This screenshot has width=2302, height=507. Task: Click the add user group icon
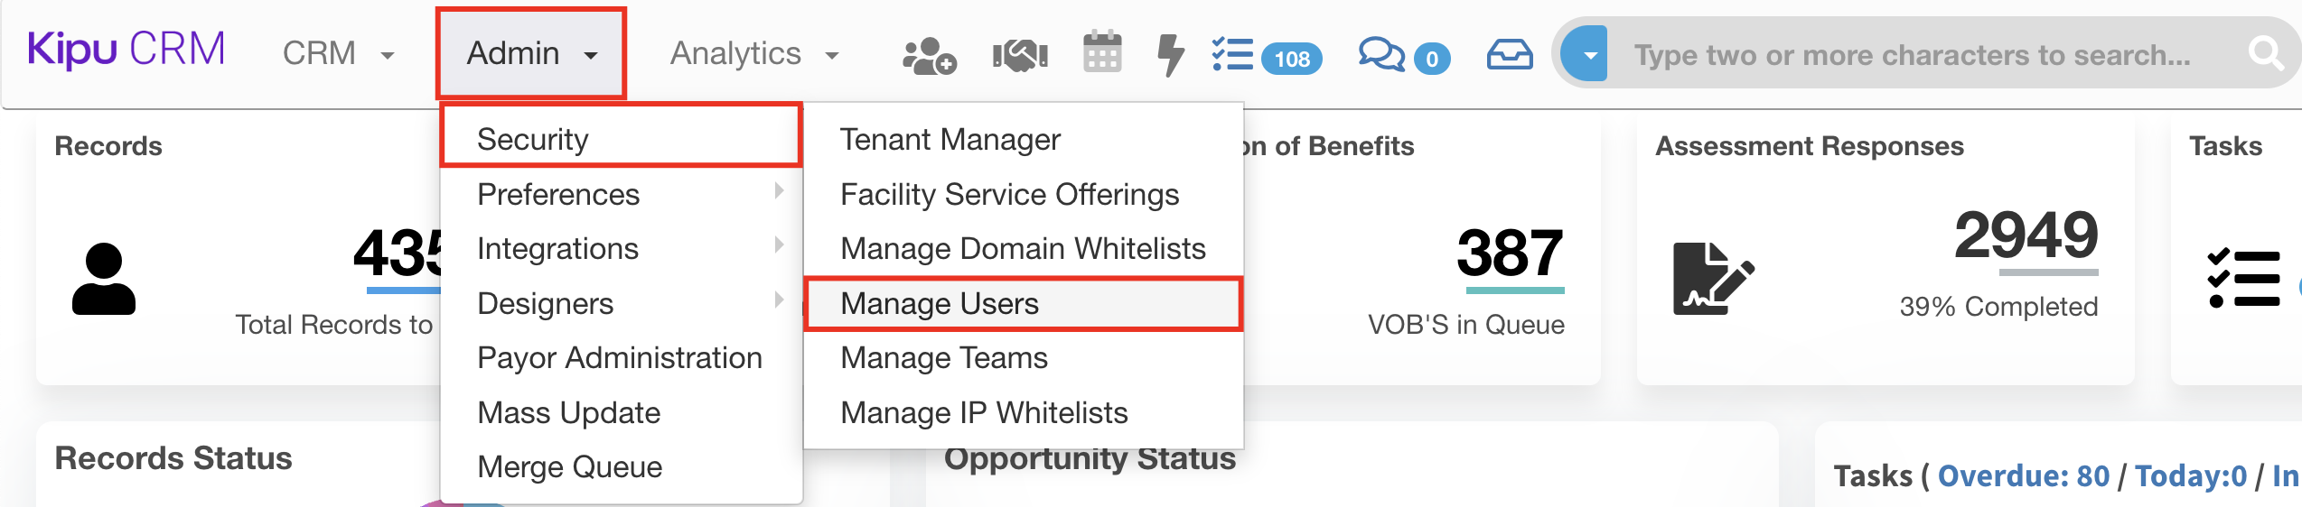[x=929, y=55]
